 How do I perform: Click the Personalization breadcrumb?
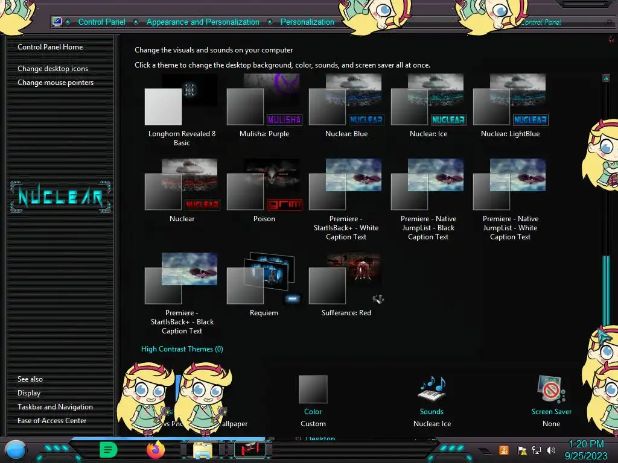[307, 22]
